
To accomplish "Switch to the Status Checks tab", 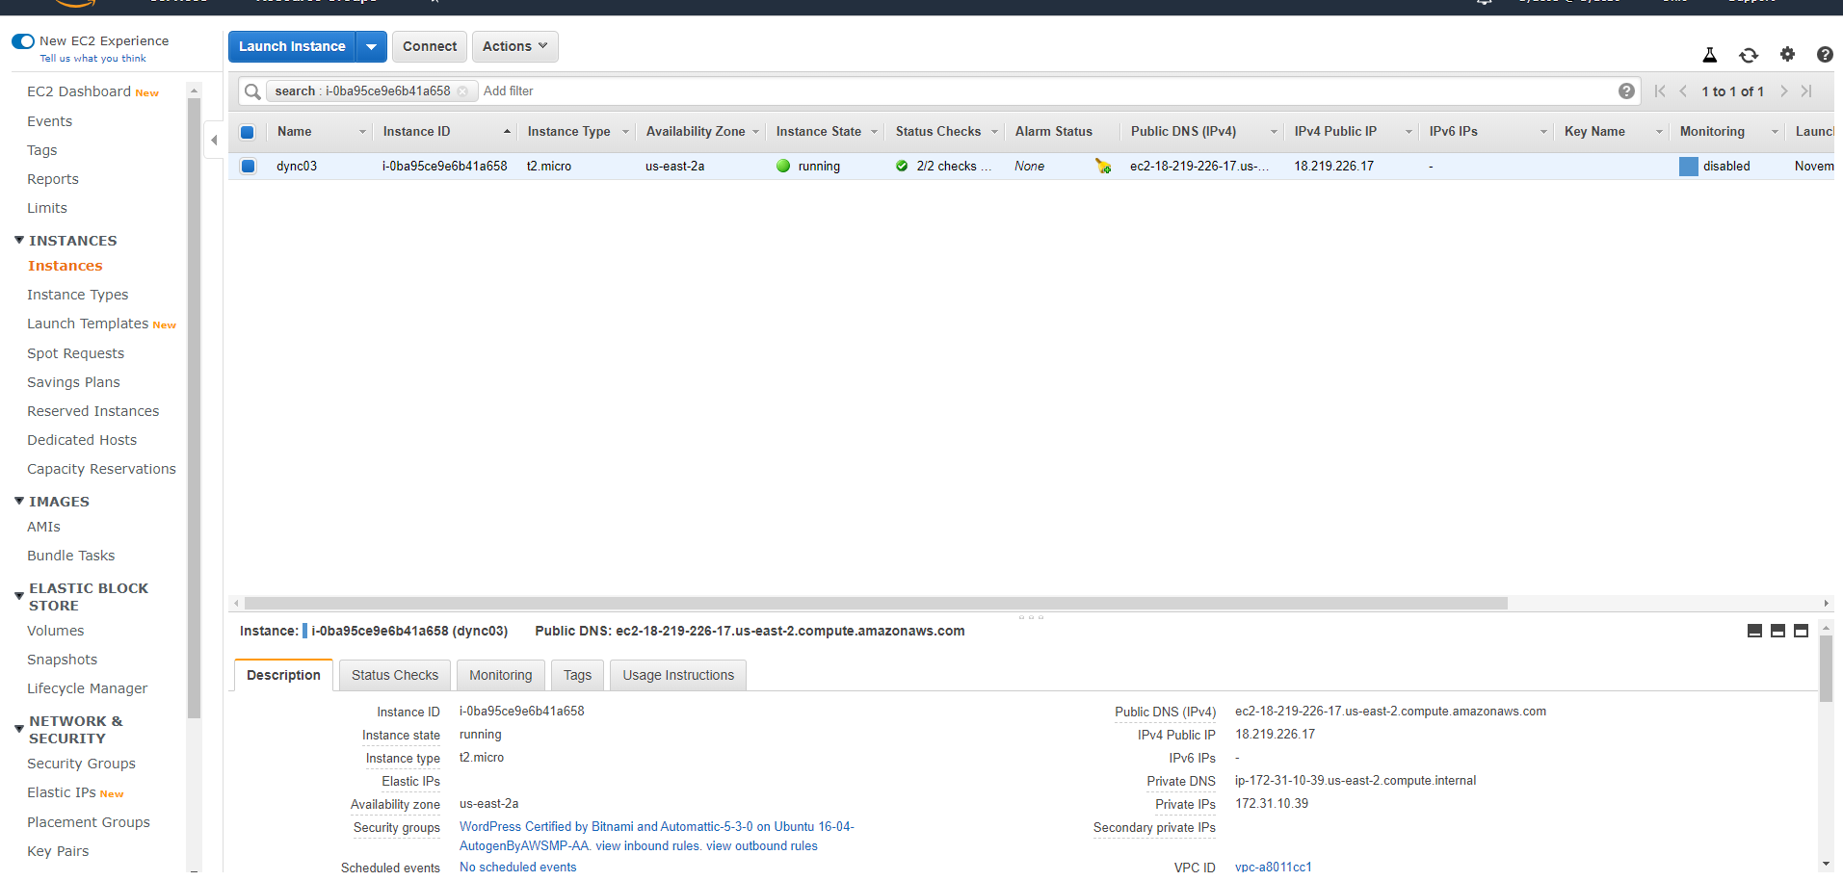I will (395, 675).
